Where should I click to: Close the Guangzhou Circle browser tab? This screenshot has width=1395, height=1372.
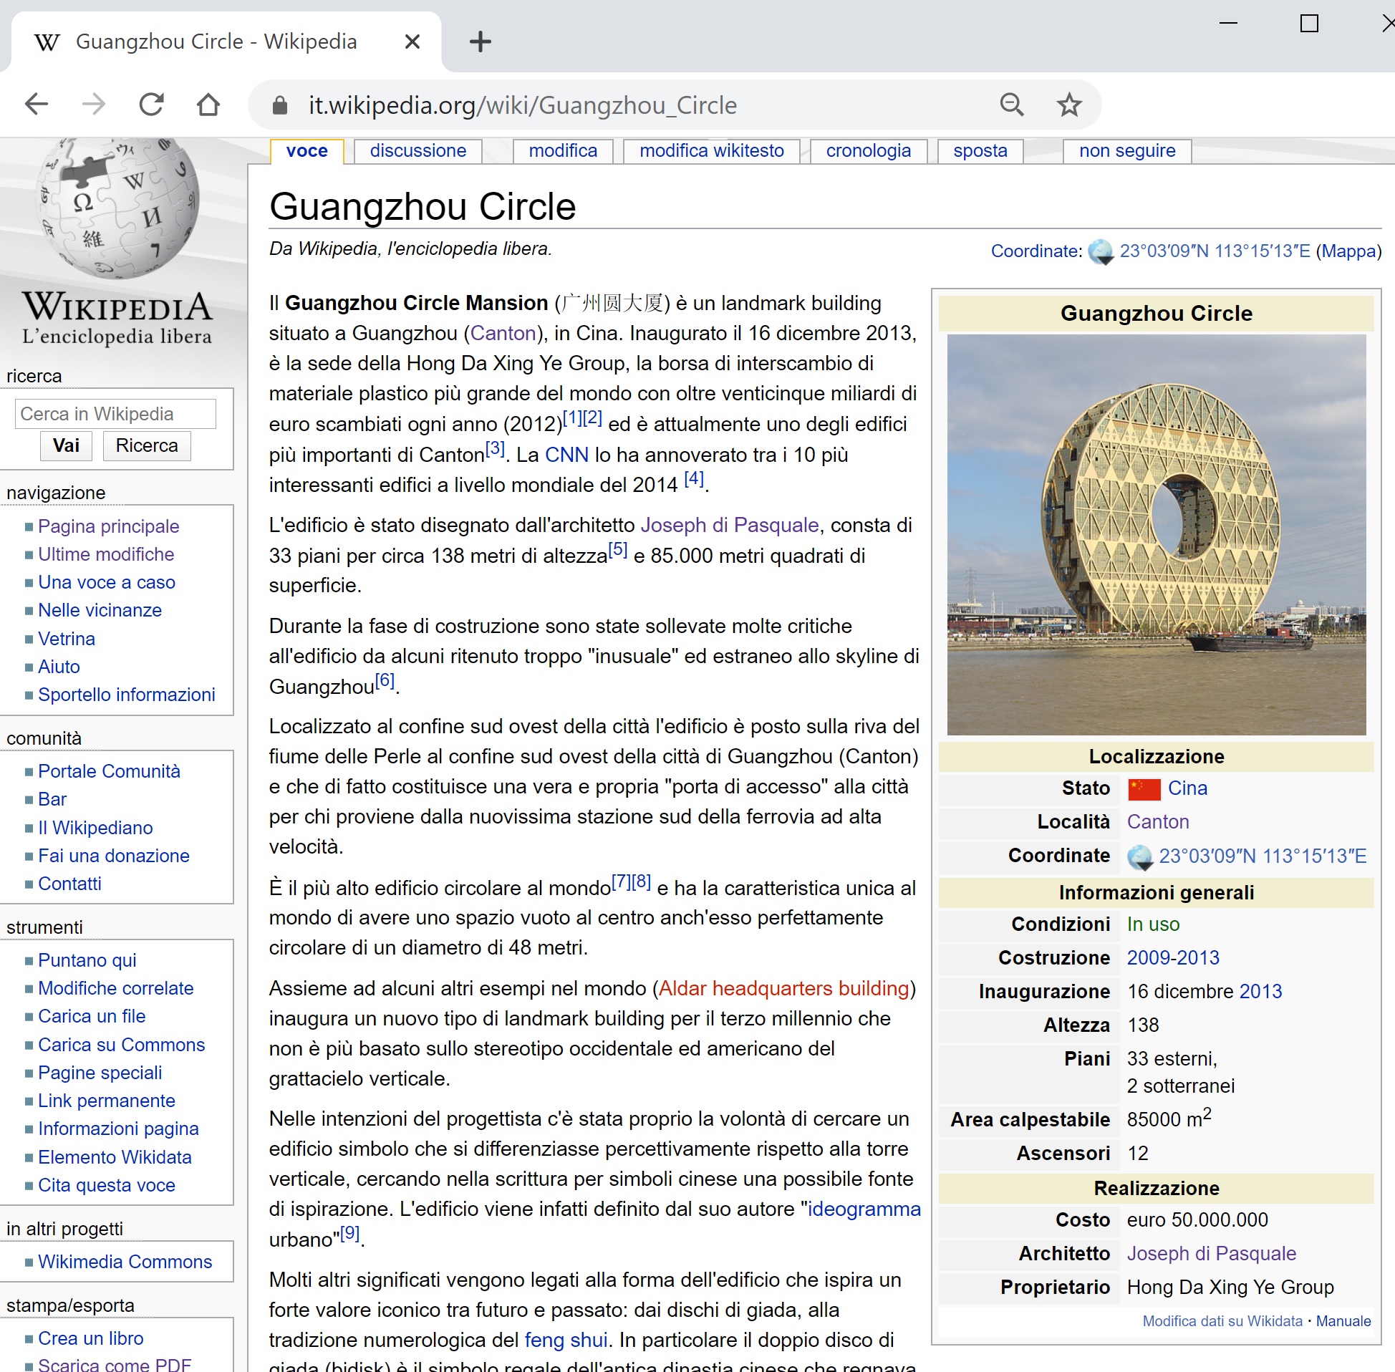pos(412,42)
